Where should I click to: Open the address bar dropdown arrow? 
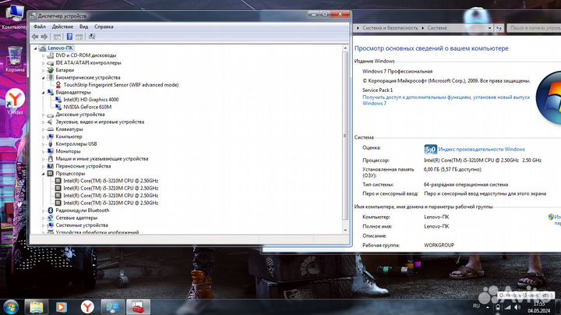click(x=489, y=28)
